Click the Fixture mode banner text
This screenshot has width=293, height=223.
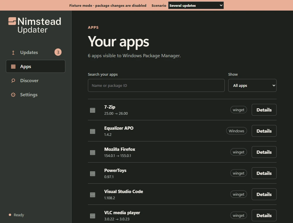(x=108, y=6)
